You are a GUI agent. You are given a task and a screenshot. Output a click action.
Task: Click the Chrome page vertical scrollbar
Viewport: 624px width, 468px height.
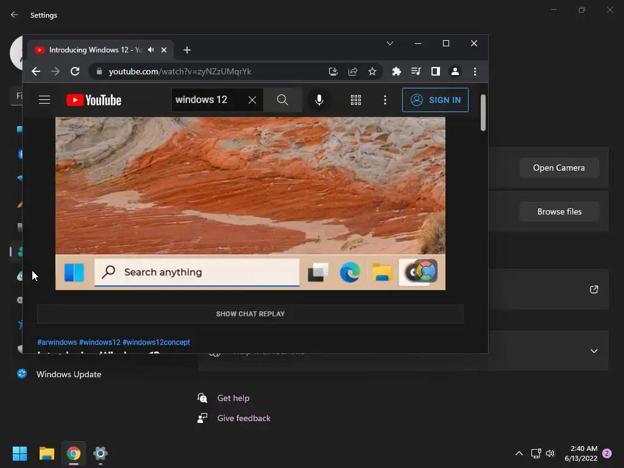pos(483,113)
